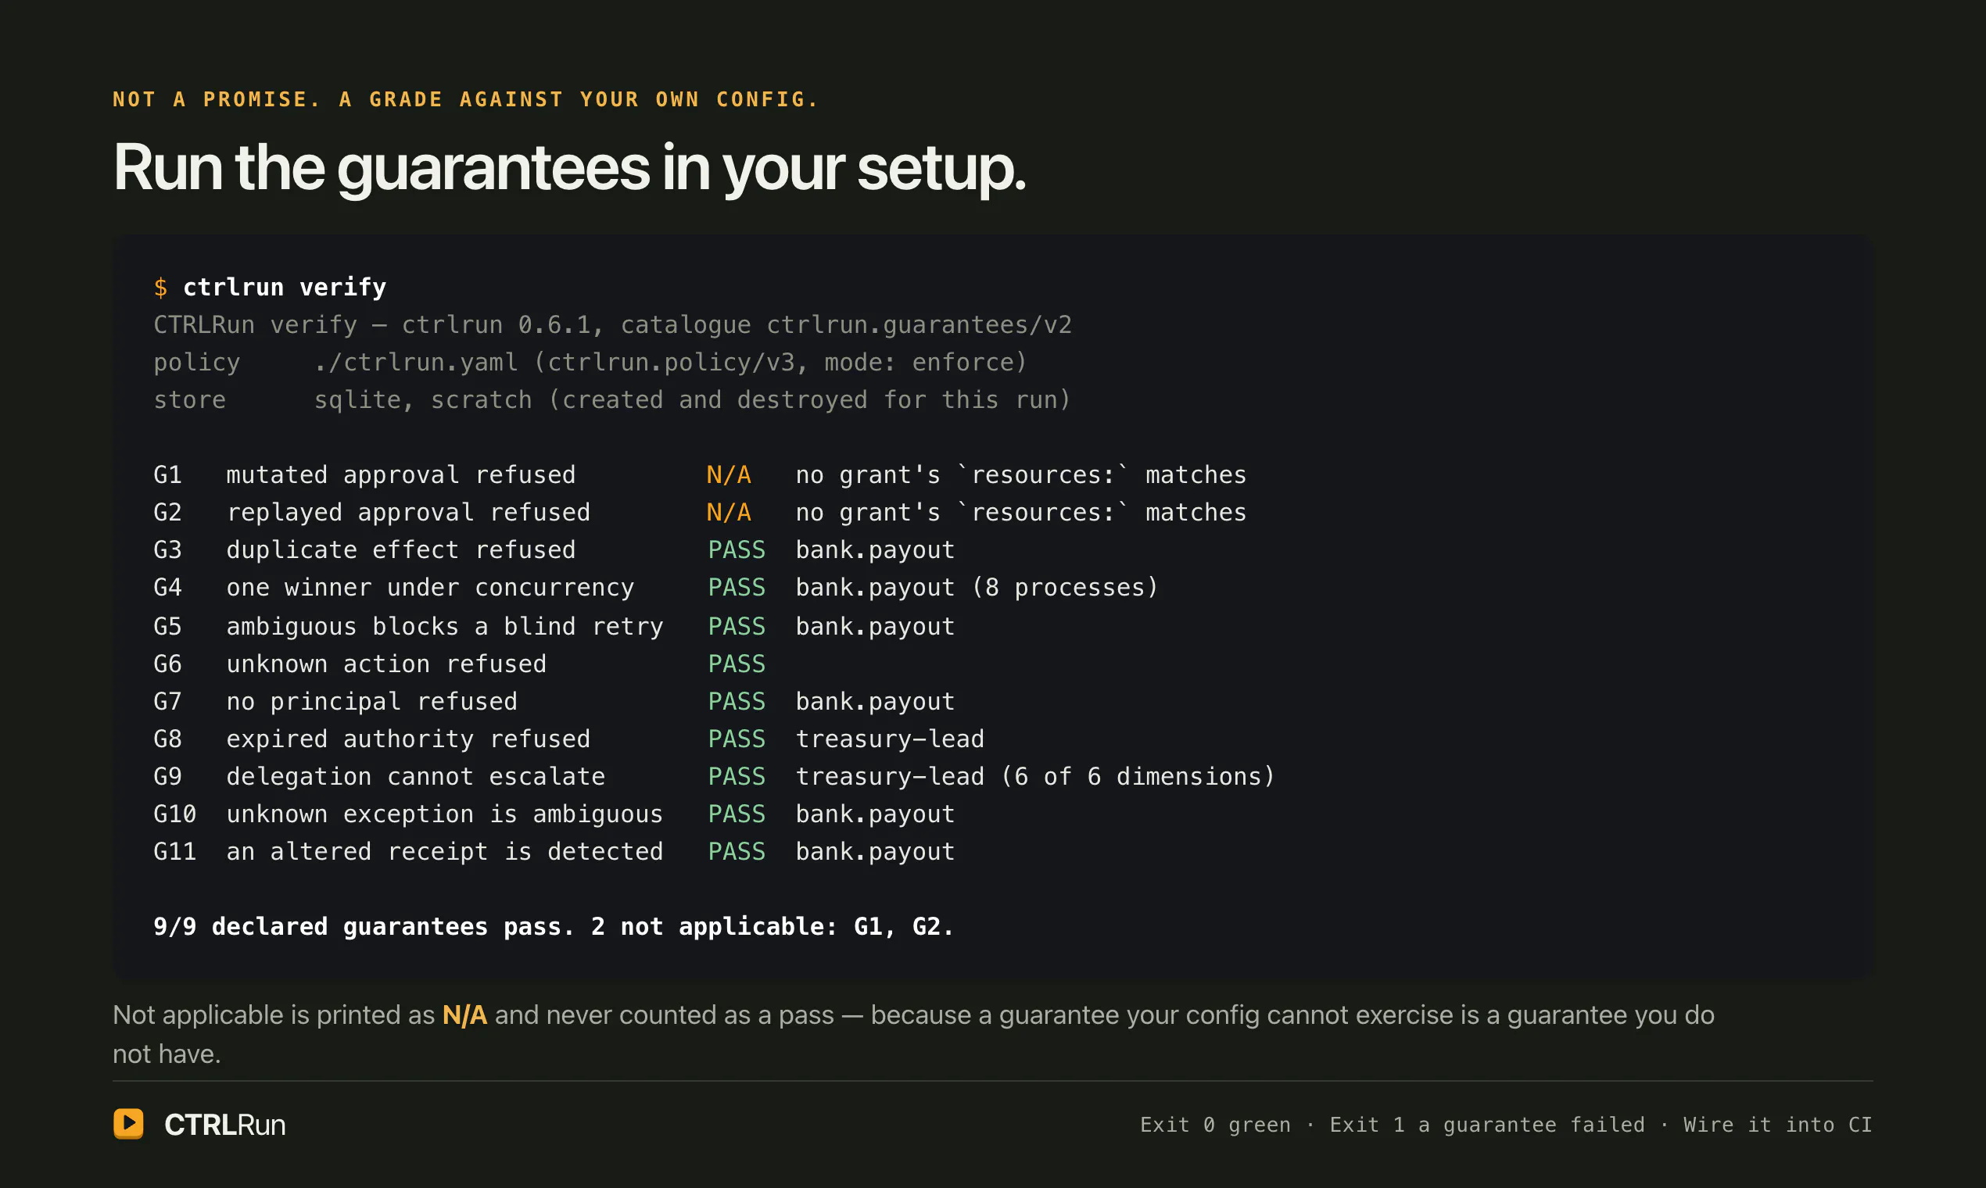Click the G3 'duplicate effect refused' row

[554, 550]
